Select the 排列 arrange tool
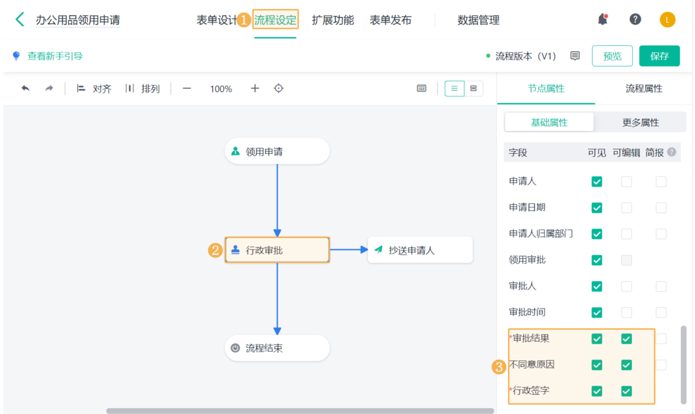The height and width of the screenshot is (414, 695). (144, 88)
